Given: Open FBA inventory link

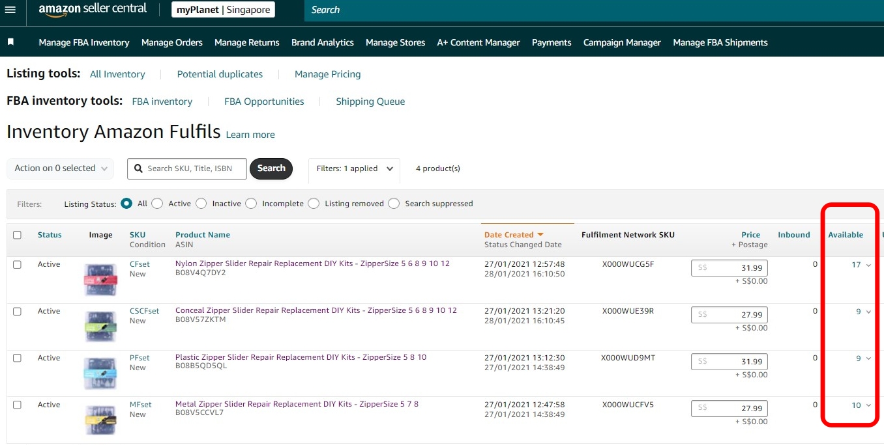Looking at the screenshot, I should pos(162,101).
